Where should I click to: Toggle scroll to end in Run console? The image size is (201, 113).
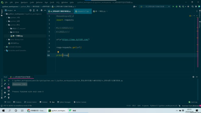pyautogui.click(x=9, y=91)
